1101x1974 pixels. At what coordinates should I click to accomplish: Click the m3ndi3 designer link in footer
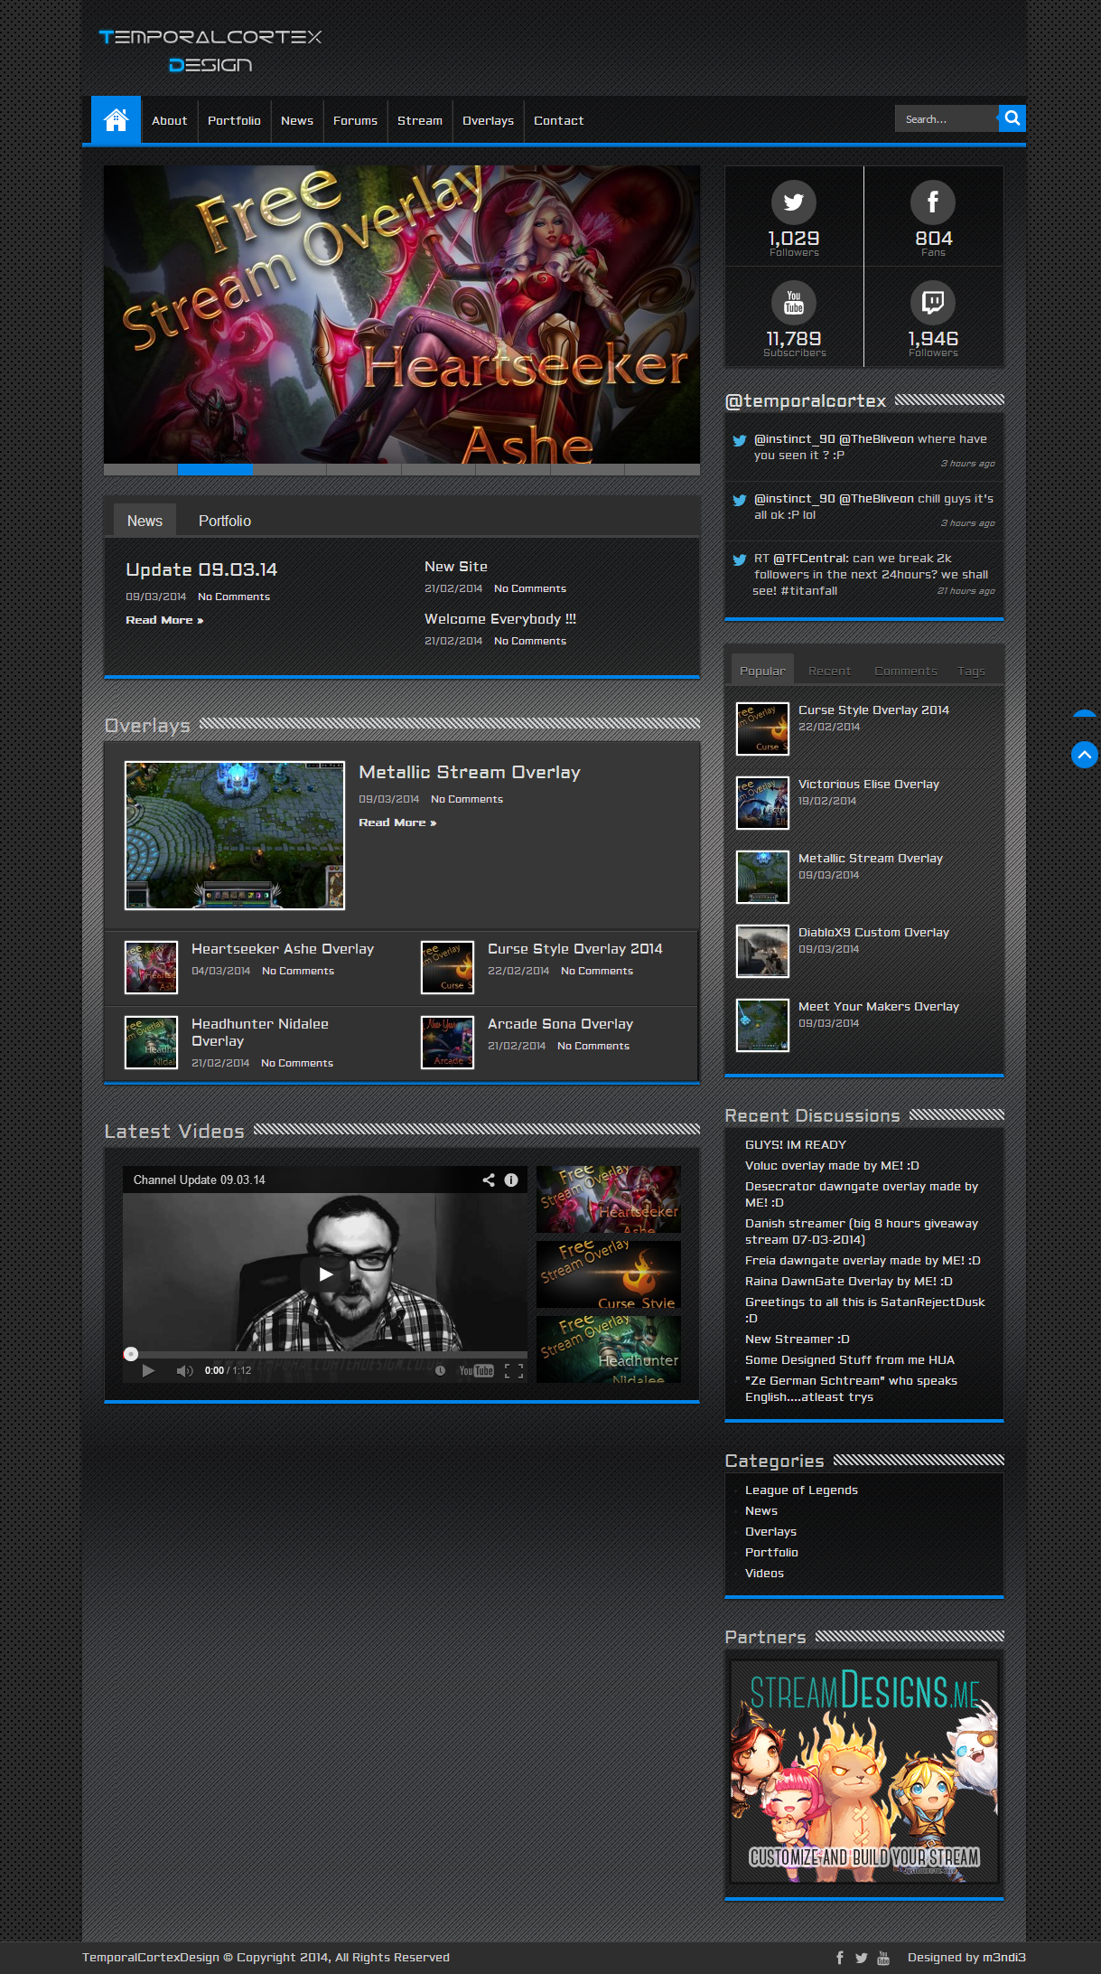pos(1003,1957)
